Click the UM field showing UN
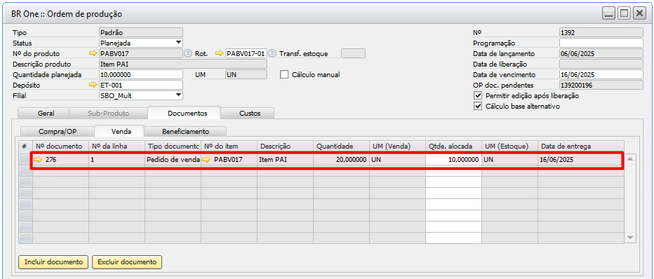The image size is (654, 279). click(246, 74)
